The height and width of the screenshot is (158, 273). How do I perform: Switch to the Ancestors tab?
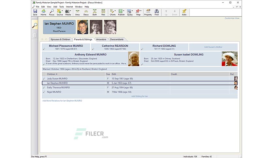click(x=101, y=39)
